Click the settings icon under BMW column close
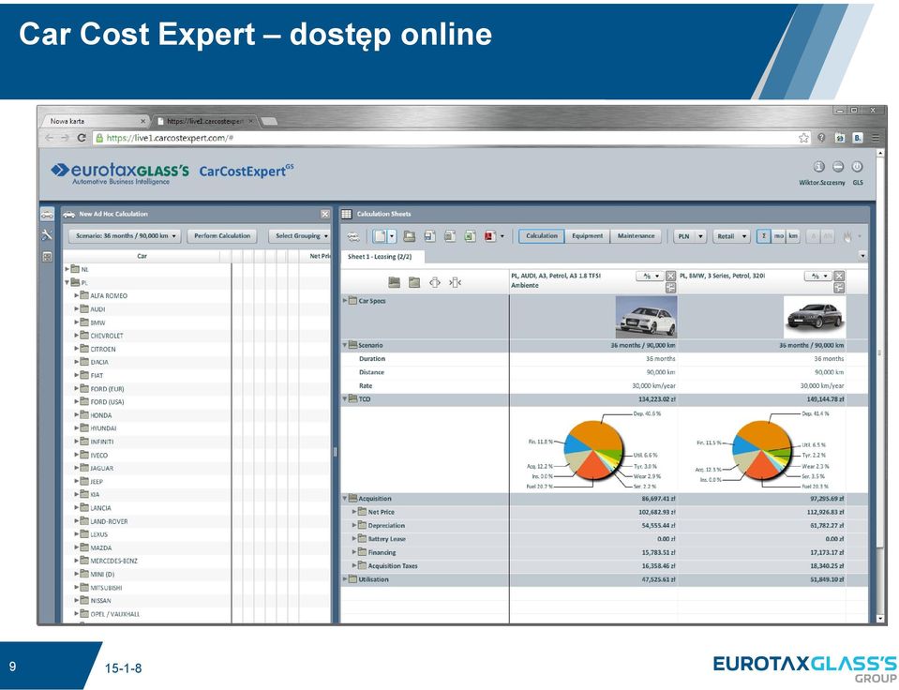Screen dimensions: 899x690 [839, 288]
